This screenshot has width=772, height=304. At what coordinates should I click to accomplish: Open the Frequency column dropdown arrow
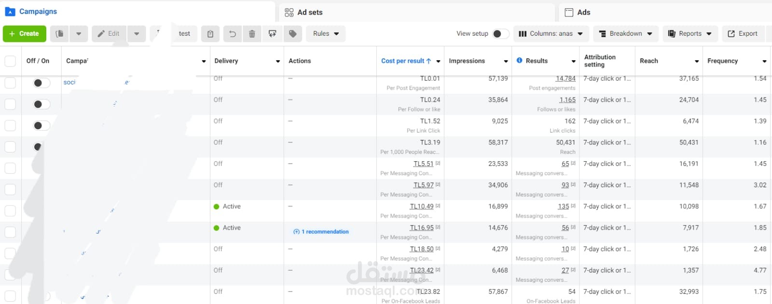[x=764, y=61]
